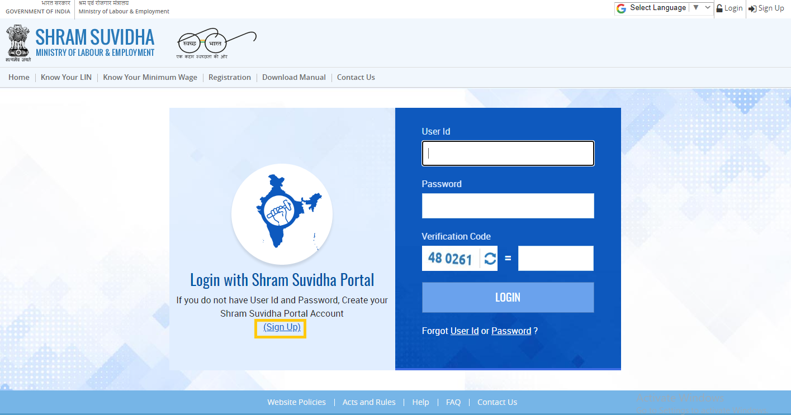
Task: Focus the User Id input field
Action: coord(508,154)
